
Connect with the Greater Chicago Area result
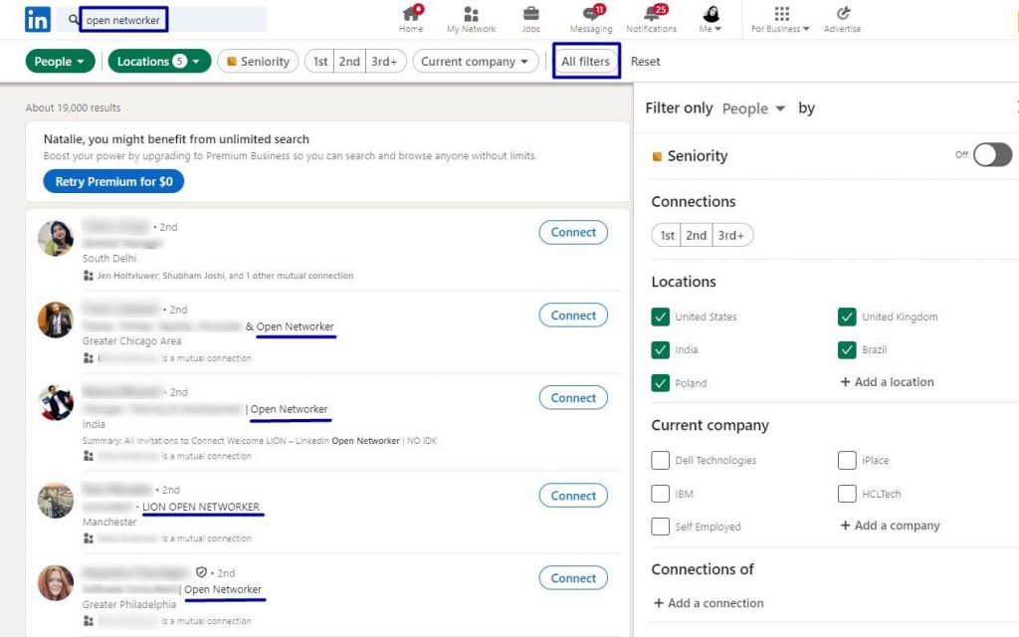click(x=573, y=316)
